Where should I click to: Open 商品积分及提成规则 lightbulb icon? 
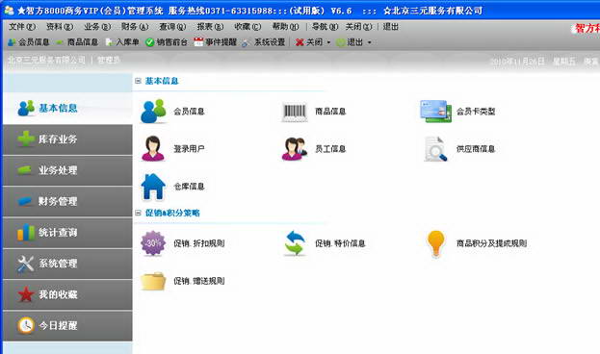click(436, 243)
